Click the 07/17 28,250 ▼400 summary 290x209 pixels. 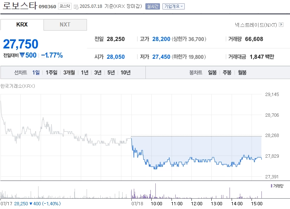point(31,204)
